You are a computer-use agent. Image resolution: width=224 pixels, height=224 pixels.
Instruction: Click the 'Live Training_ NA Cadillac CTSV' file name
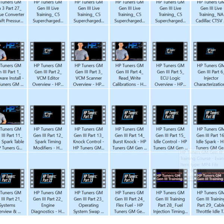click(210, 12)
